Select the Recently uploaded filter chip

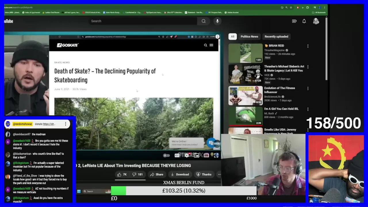(276, 37)
